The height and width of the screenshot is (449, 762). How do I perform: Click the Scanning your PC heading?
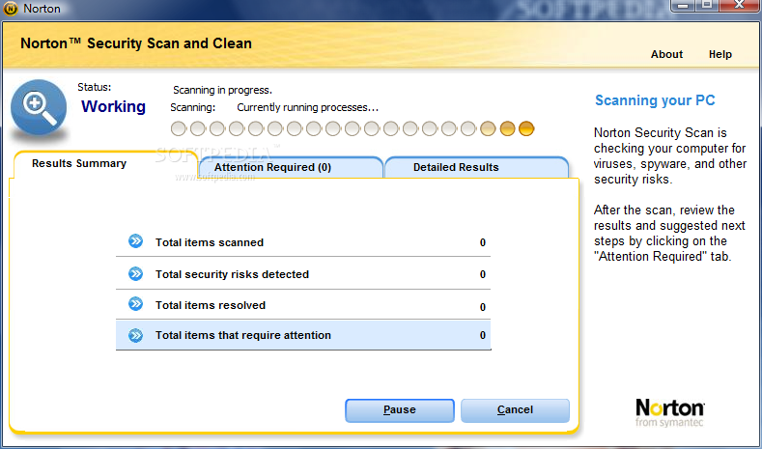coord(655,100)
